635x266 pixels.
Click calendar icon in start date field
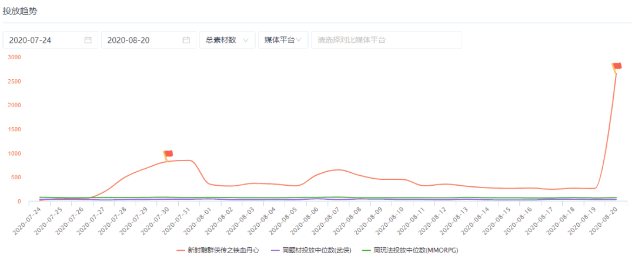88,40
